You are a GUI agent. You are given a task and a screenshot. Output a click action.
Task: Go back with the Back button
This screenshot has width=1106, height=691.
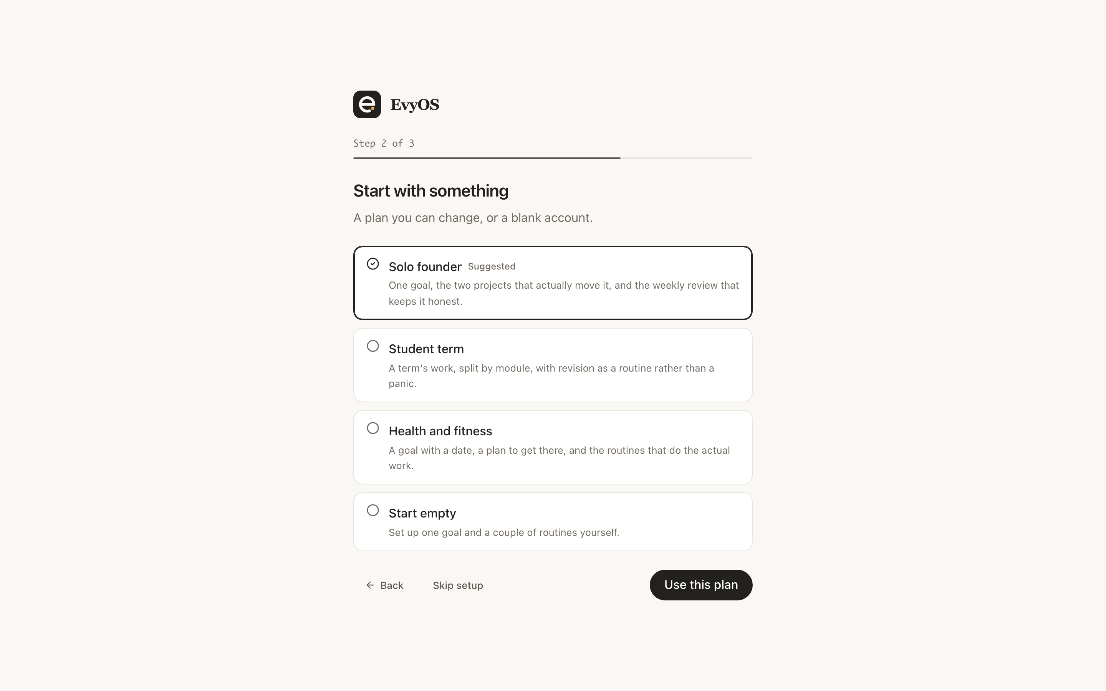[385, 585]
